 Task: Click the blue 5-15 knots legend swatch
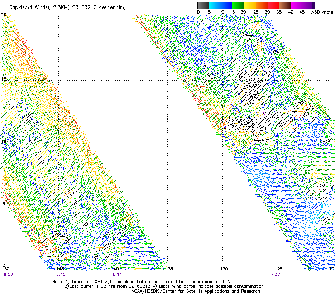tap(220, 5)
